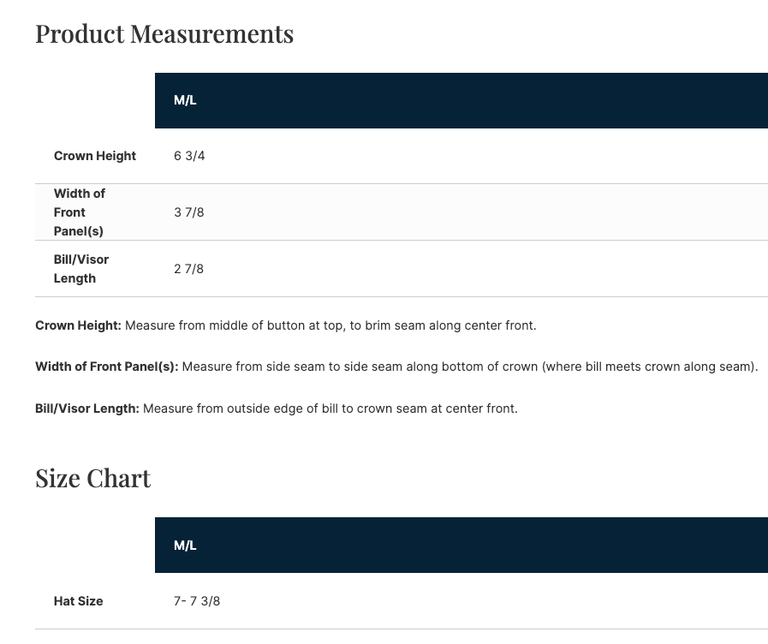This screenshot has height=644, width=768.
Task: Select the Hat Size row label
Action: [x=78, y=601]
